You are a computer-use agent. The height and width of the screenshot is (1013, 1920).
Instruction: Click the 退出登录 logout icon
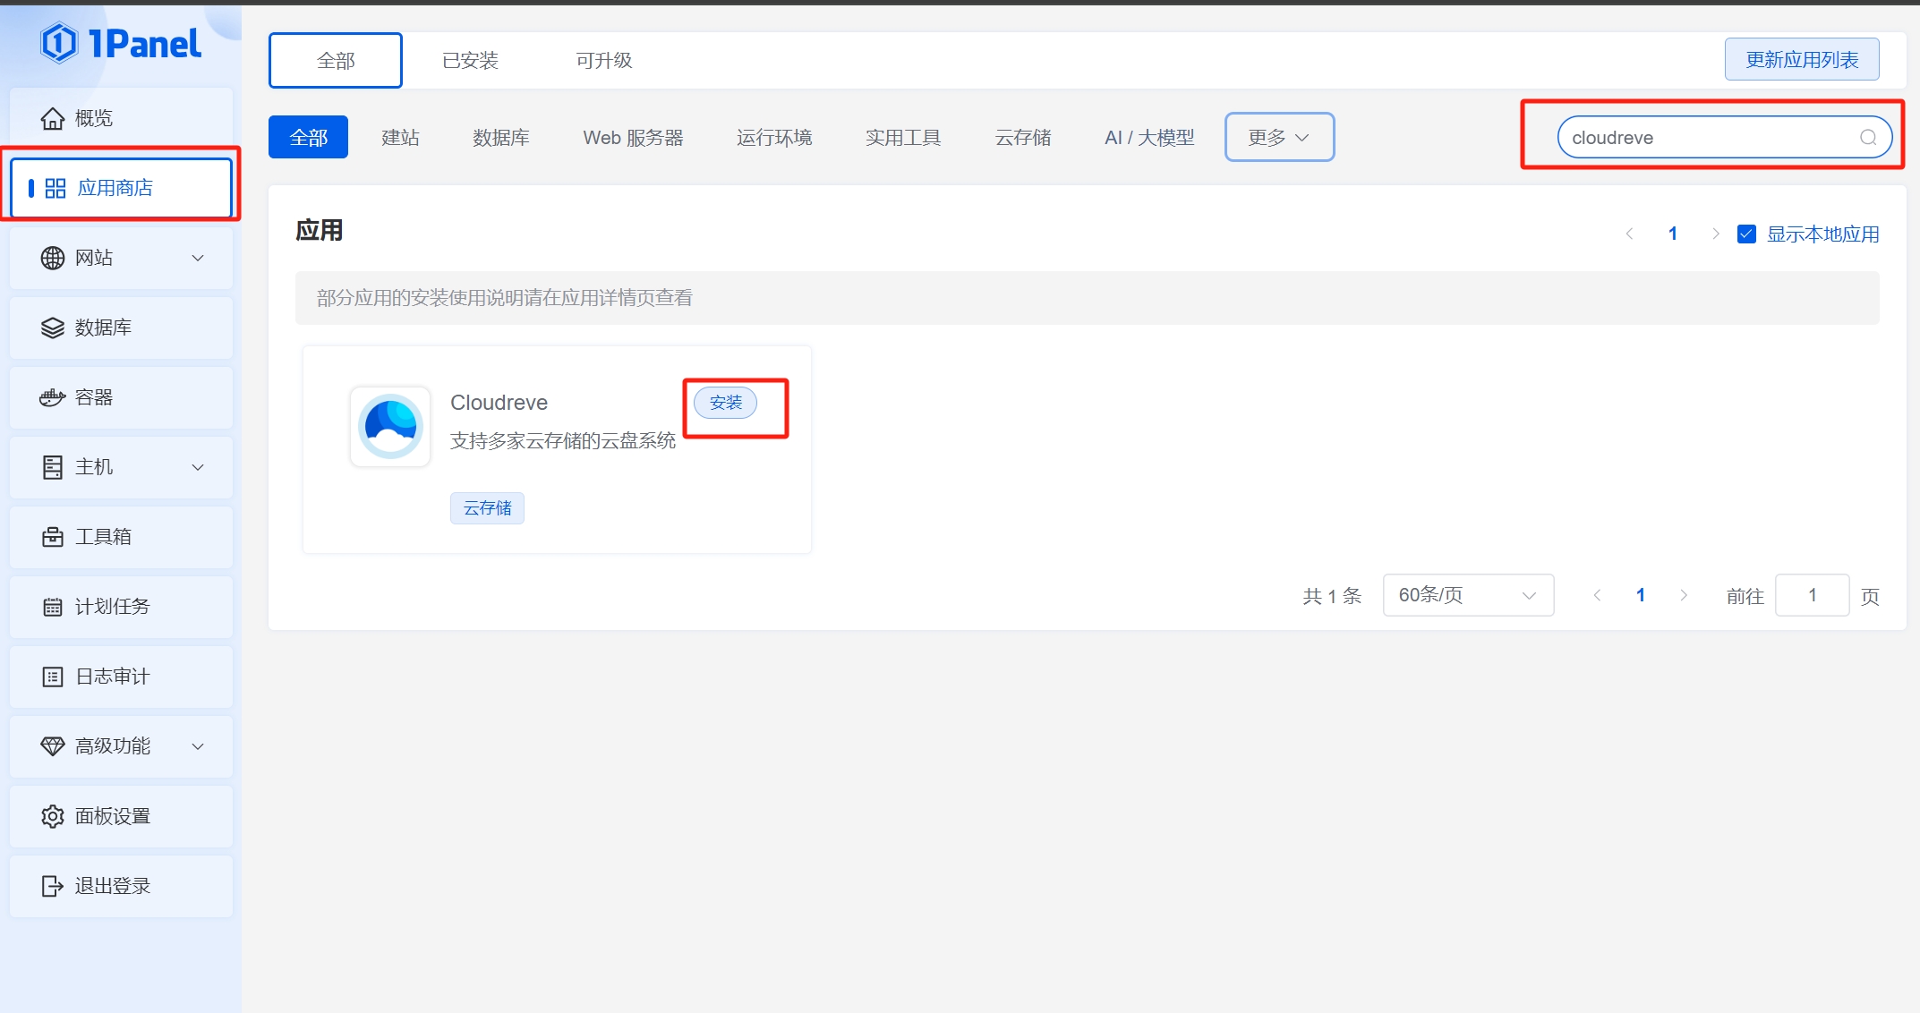point(53,886)
